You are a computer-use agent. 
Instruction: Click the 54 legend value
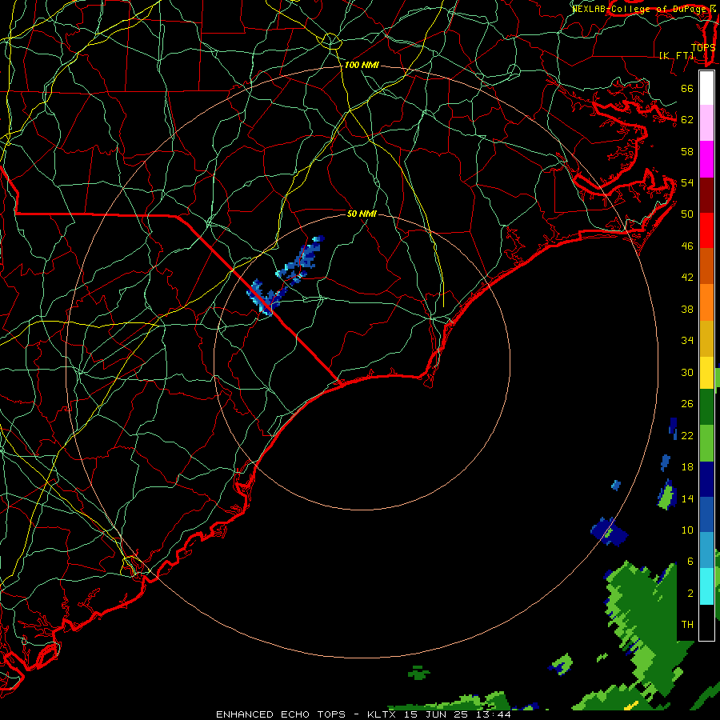tap(687, 182)
